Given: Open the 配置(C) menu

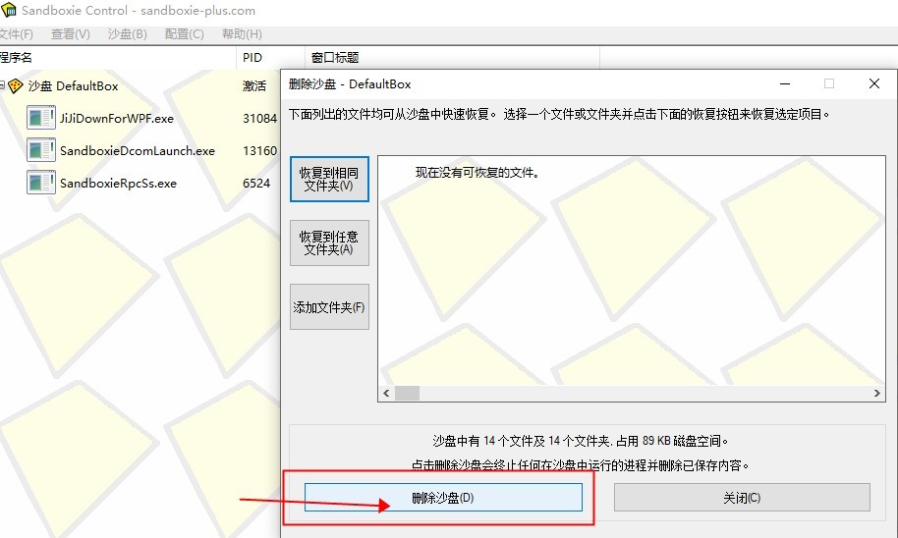Looking at the screenshot, I should tap(184, 34).
